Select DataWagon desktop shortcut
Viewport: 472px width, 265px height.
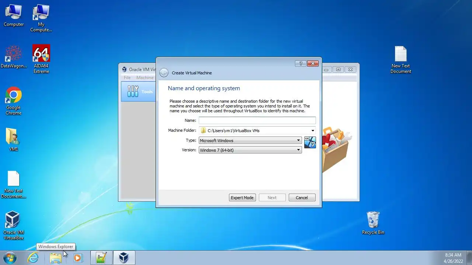(x=14, y=57)
